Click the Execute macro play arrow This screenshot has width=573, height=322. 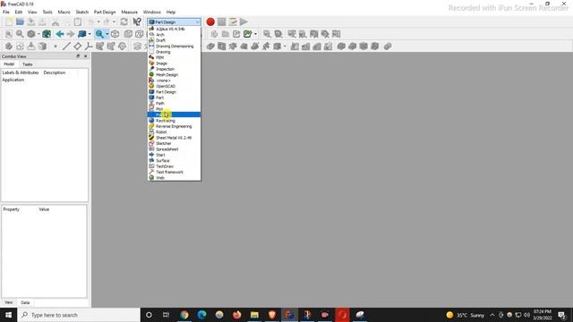(244, 21)
